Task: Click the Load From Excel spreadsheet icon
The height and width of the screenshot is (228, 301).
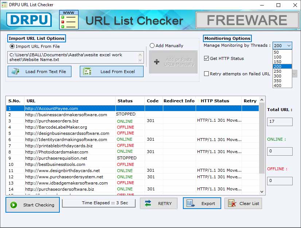Action: 87,71
